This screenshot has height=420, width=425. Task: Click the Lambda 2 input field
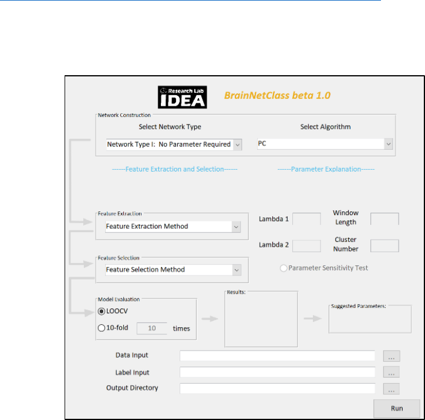[306, 246]
